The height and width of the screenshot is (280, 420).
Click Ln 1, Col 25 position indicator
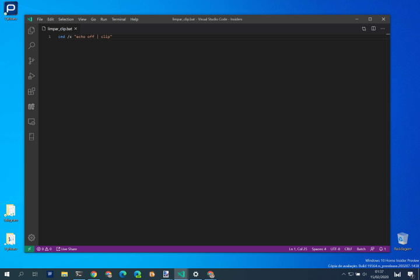(298, 249)
